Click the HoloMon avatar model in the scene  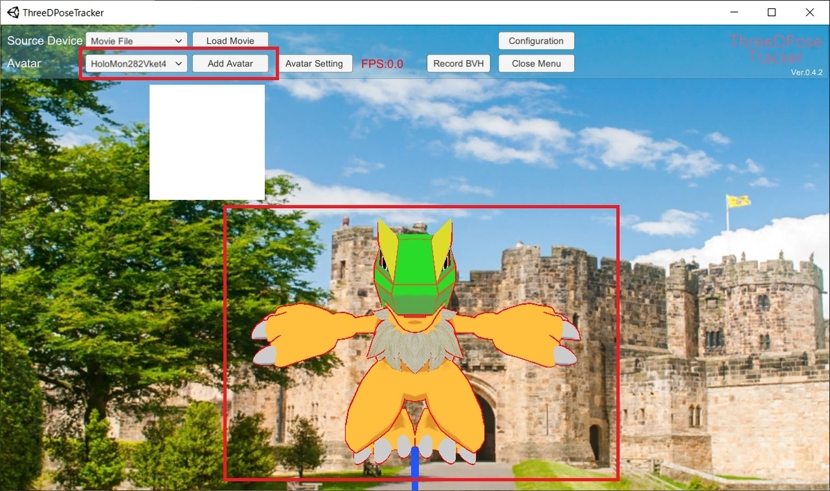pos(415,342)
